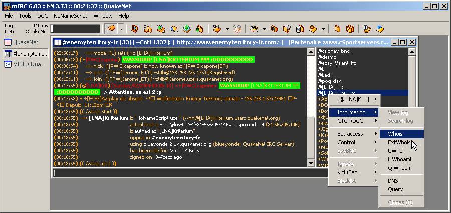451x213 pixels.
Task: Click the nick list scrollbar up arrow
Action: [x=412, y=52]
